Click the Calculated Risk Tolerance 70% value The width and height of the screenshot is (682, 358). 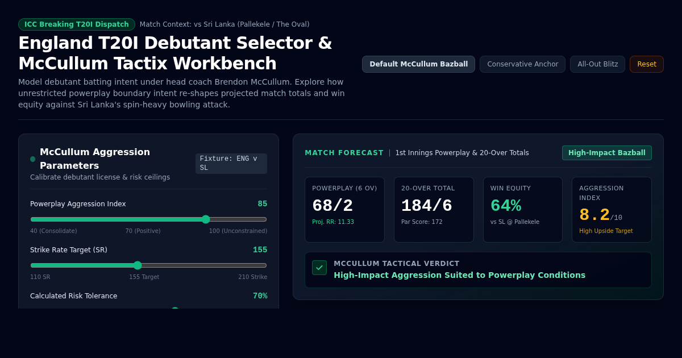point(260,296)
